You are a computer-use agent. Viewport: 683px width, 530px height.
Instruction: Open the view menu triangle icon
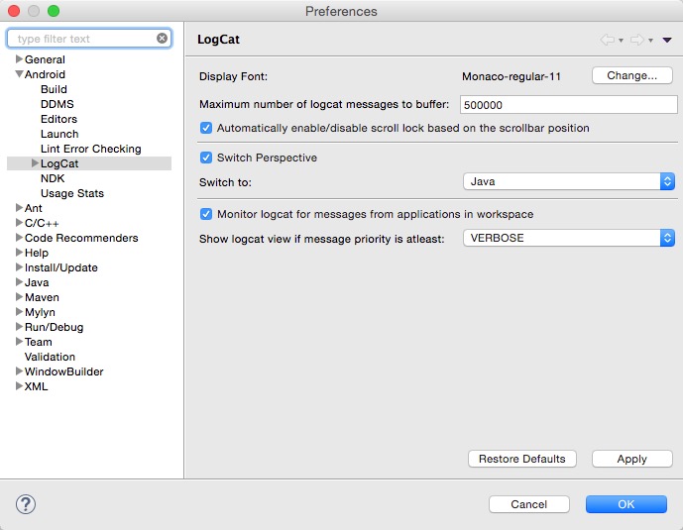(667, 41)
